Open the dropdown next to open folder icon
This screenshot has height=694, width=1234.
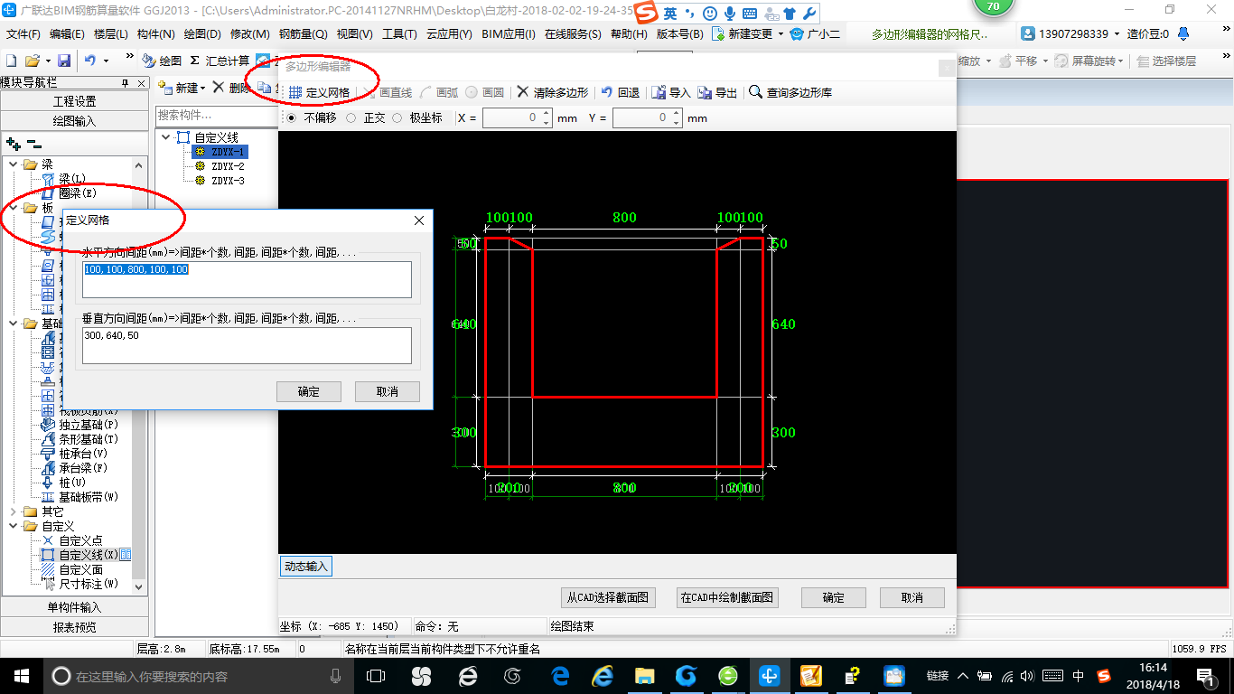pos(47,61)
